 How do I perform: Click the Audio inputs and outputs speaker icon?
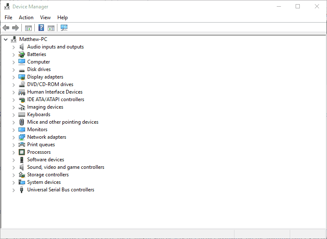(21, 47)
